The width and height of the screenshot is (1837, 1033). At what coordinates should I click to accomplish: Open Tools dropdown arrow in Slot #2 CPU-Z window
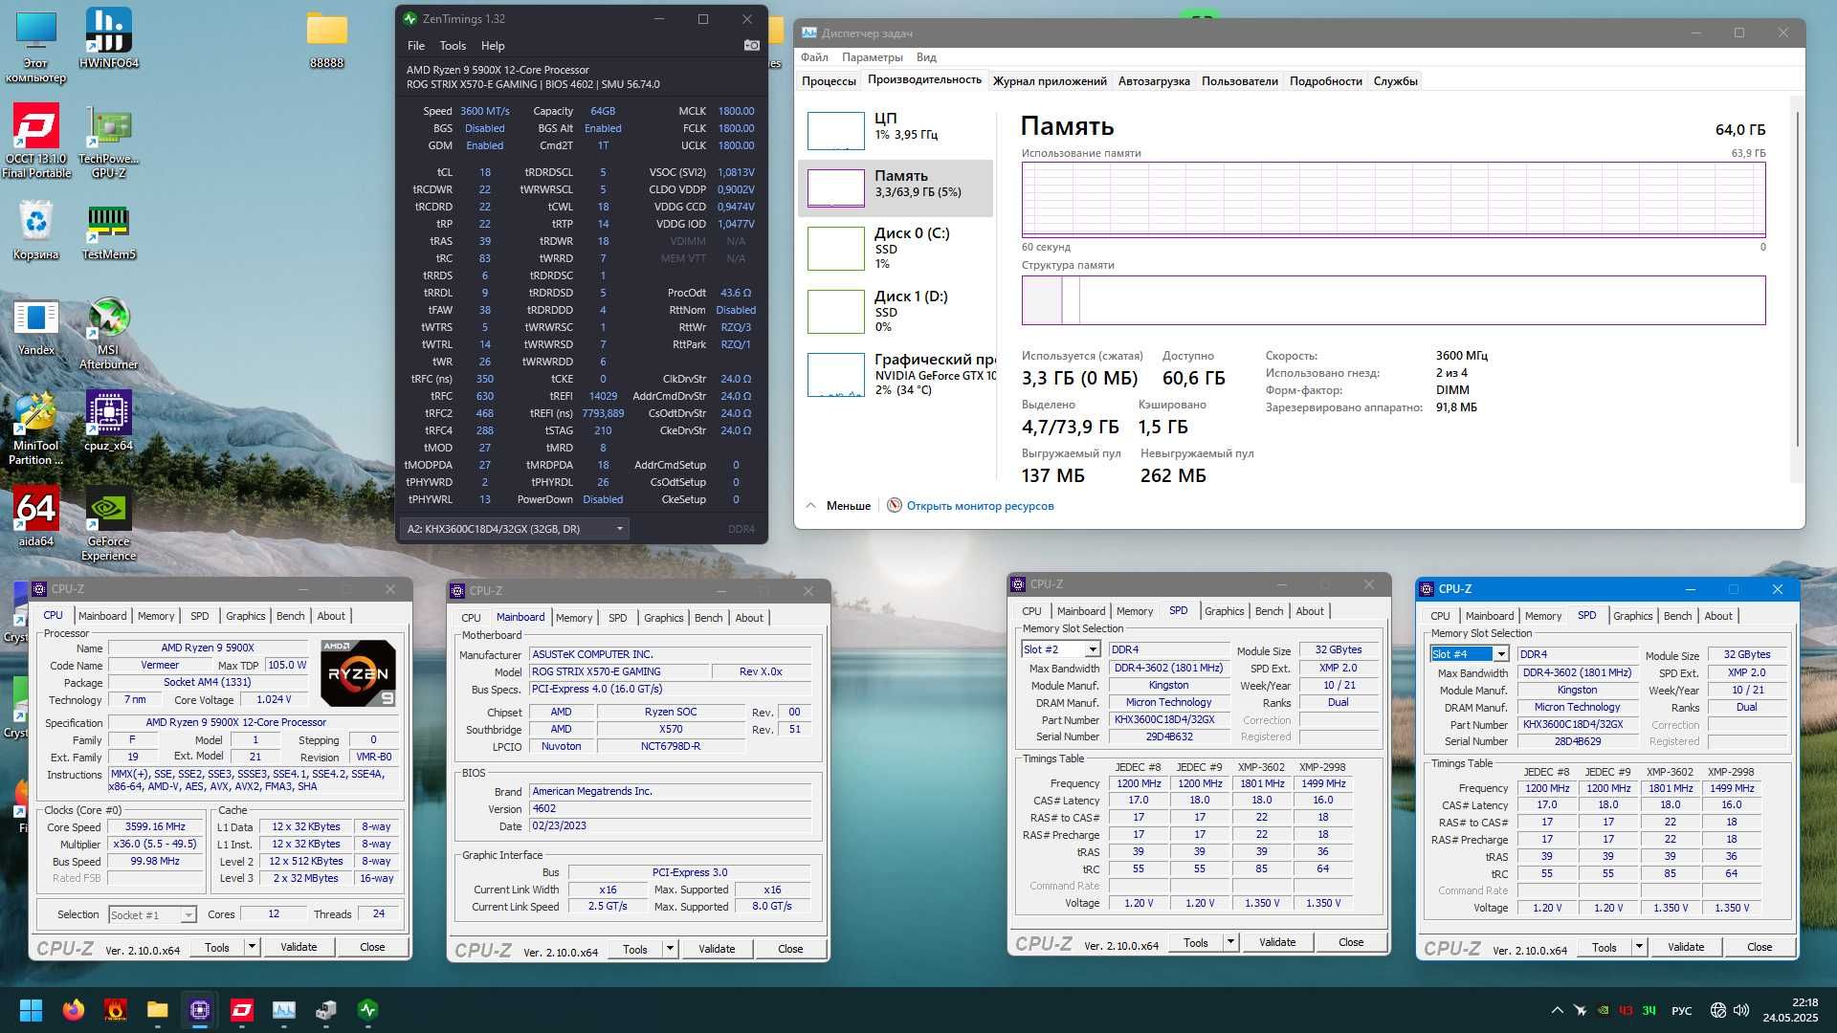1230,942
